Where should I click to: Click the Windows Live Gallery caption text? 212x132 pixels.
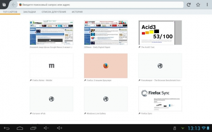96,113
